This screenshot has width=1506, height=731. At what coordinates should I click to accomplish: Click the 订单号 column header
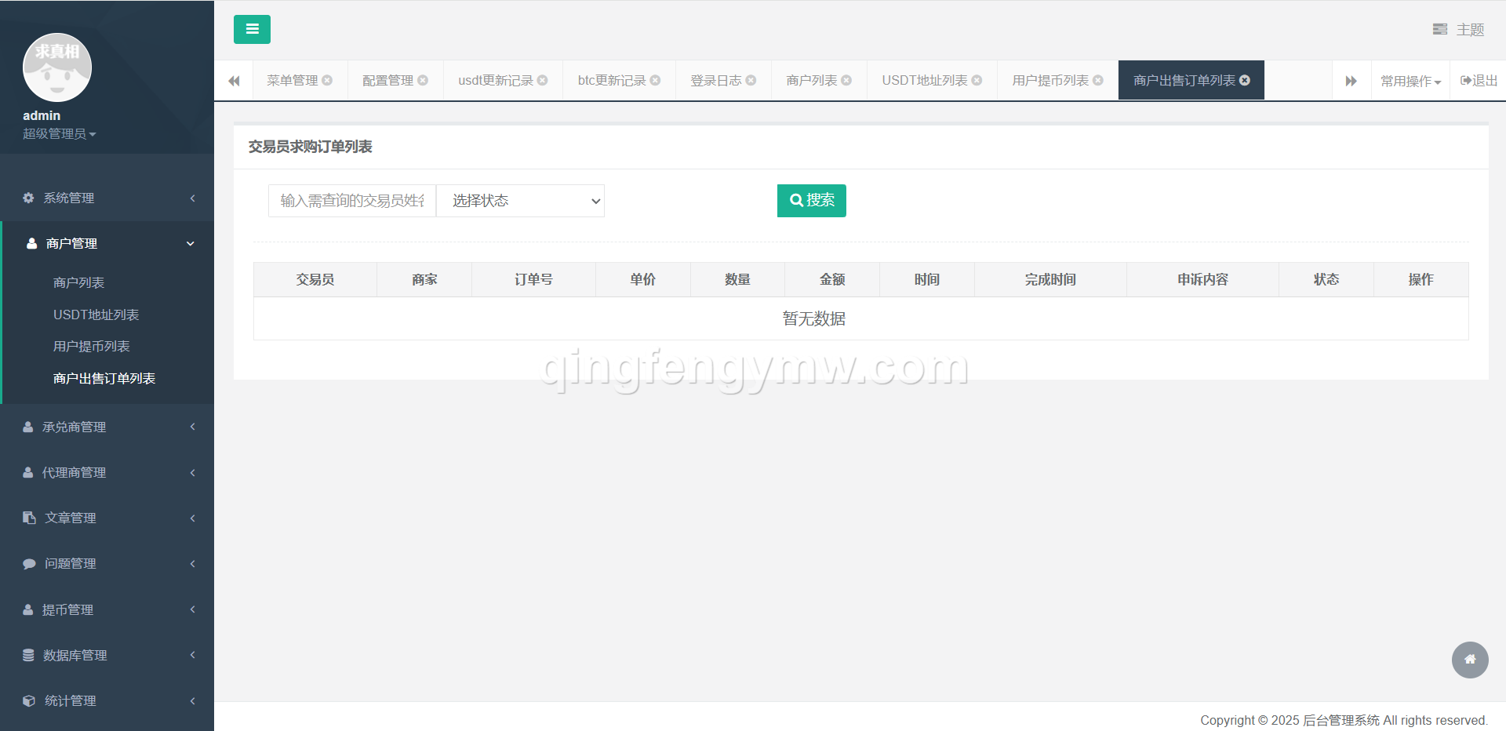pos(533,279)
